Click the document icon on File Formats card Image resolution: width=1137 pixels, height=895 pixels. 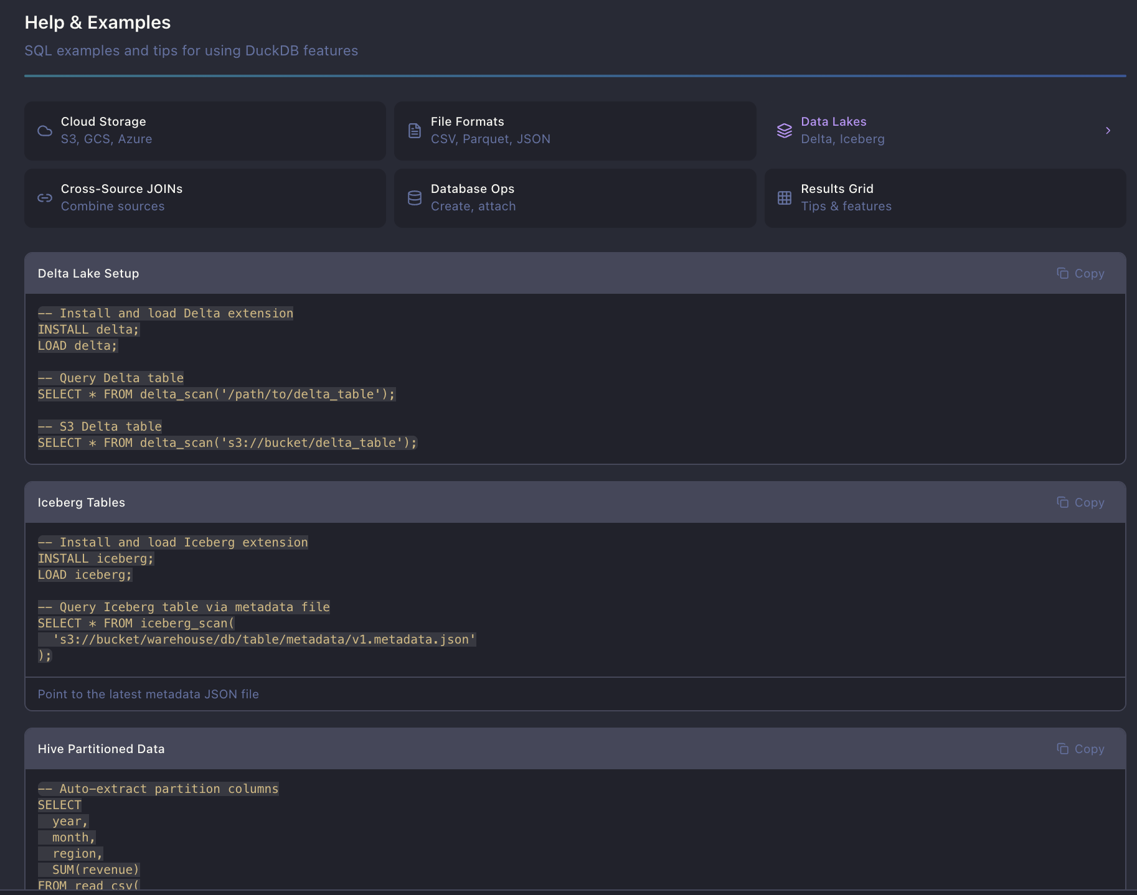(x=414, y=131)
